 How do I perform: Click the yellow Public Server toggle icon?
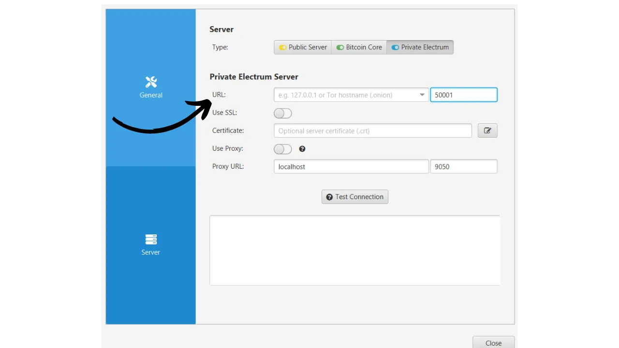coord(283,47)
